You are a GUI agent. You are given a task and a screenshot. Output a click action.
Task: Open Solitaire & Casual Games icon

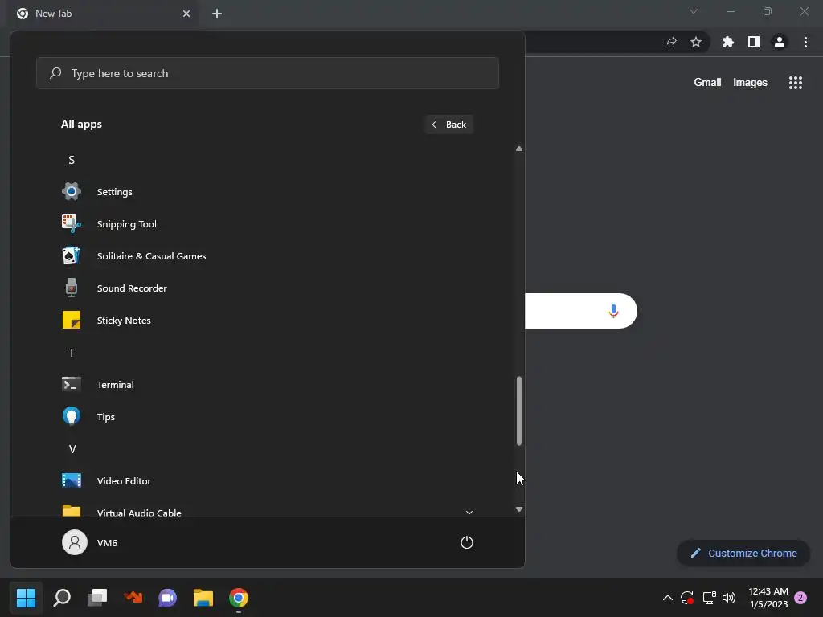72,256
